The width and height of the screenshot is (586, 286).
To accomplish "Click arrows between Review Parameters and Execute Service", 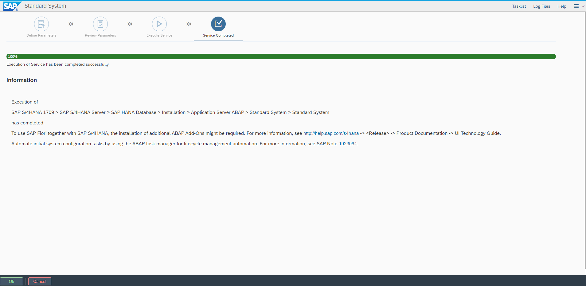I will click(130, 24).
